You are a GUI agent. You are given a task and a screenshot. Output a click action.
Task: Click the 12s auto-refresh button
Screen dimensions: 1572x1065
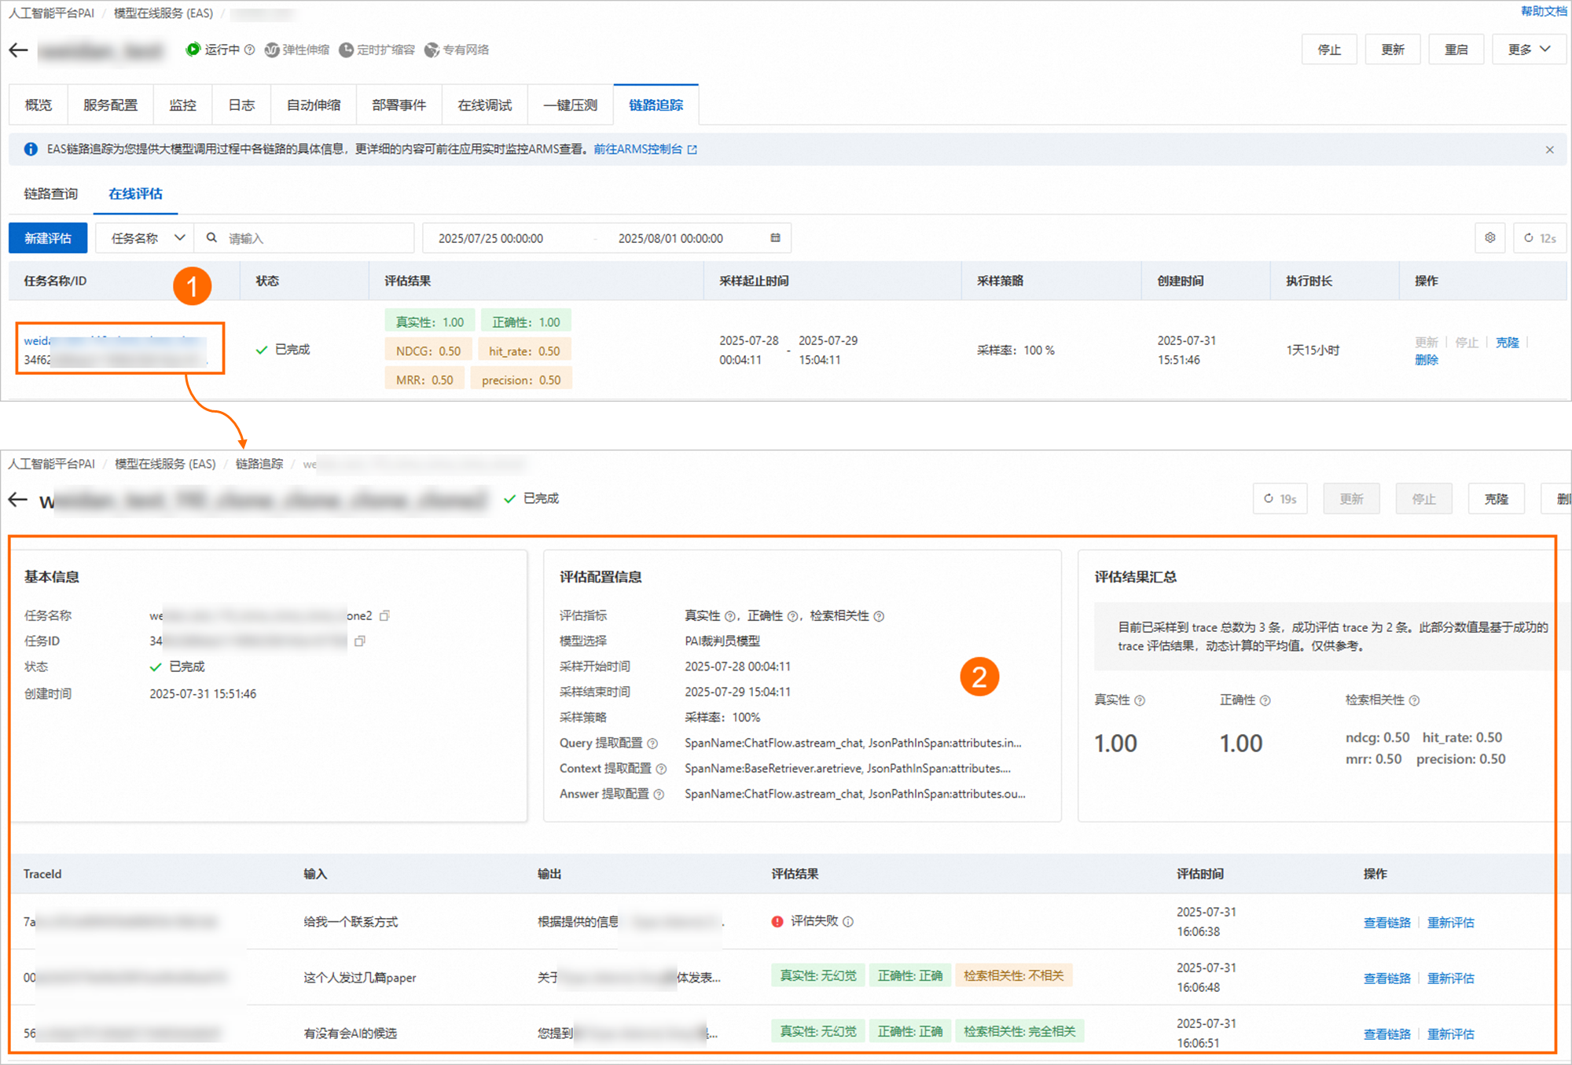click(1540, 237)
